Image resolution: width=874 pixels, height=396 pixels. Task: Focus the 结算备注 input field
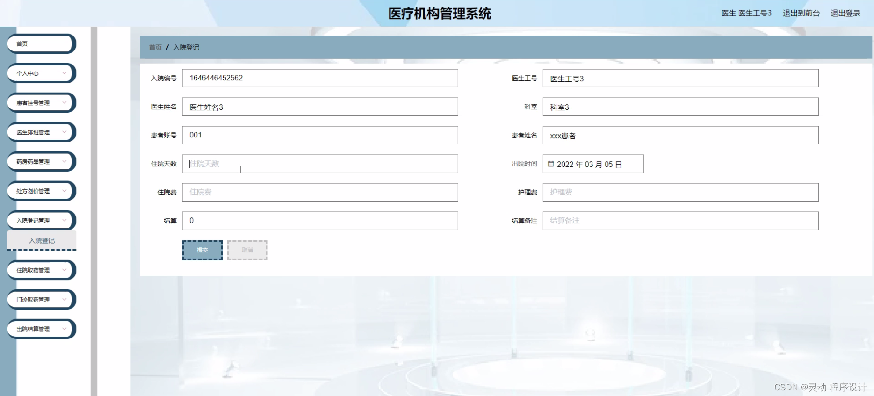(680, 221)
